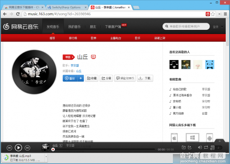Show hidden extensions via the chevron icon

pyautogui.click(x=219, y=14)
